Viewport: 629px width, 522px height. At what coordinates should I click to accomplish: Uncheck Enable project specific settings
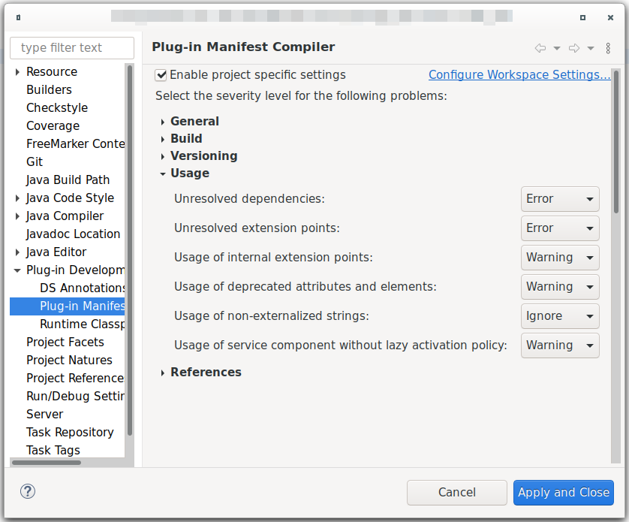(160, 74)
